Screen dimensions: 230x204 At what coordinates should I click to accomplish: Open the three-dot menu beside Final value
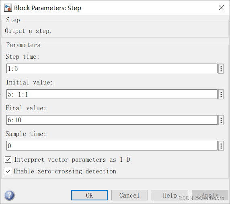tap(221, 120)
